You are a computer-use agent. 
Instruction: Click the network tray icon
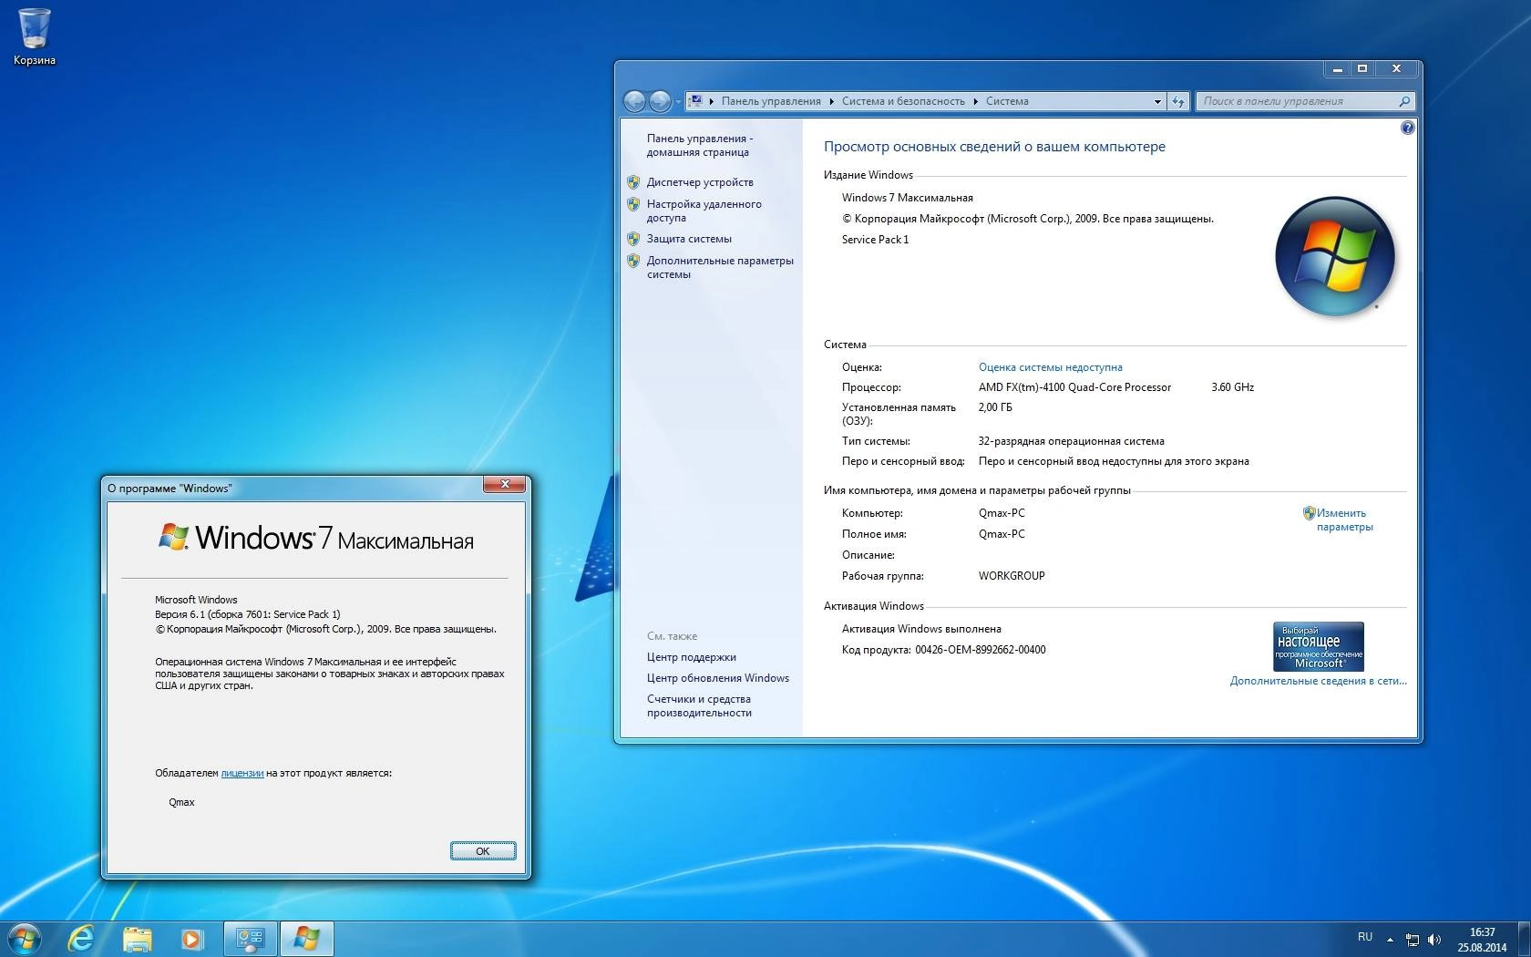pos(1413,939)
